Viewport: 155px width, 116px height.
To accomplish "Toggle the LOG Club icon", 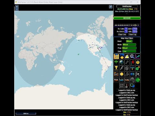I will coord(127,80).
